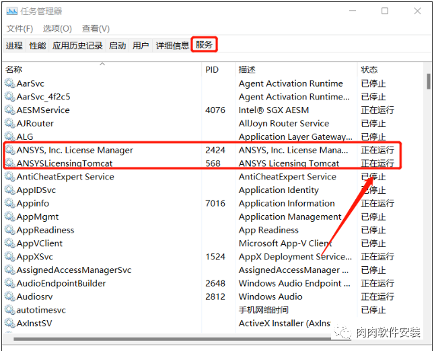Click the gear icon beside Audiosrv
434x351 pixels.
click(9, 297)
